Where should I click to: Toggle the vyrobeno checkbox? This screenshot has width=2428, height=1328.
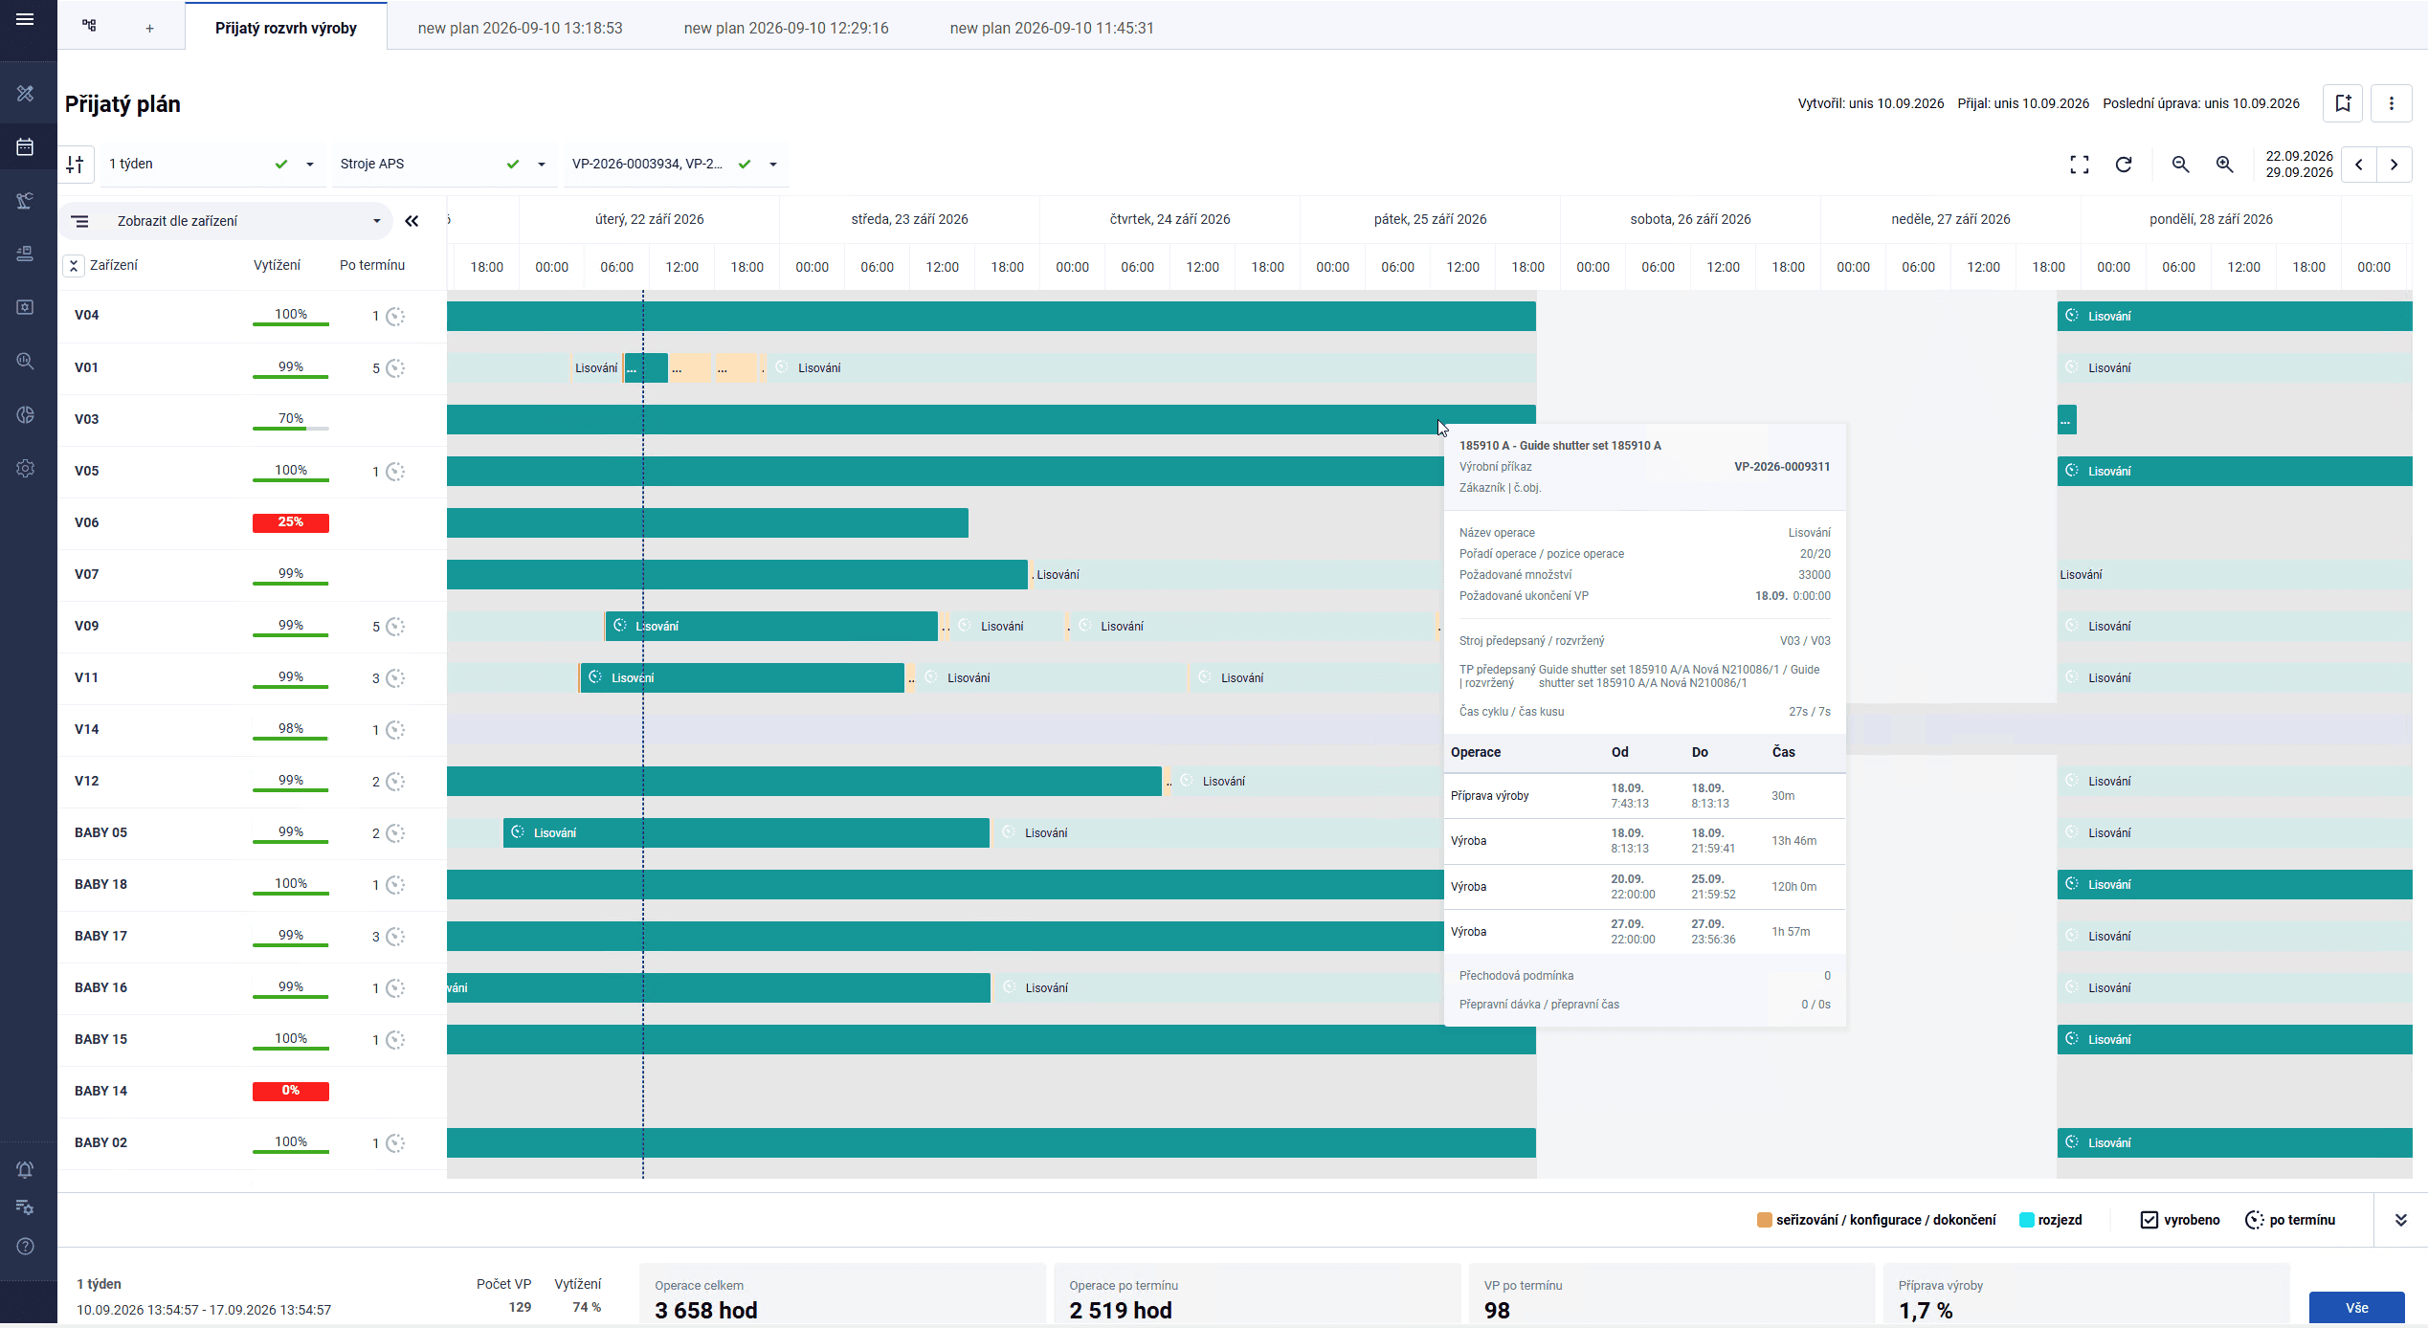(2150, 1220)
